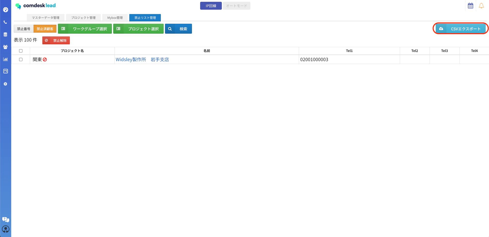Open the users group icon in sidebar

[x=5, y=47]
